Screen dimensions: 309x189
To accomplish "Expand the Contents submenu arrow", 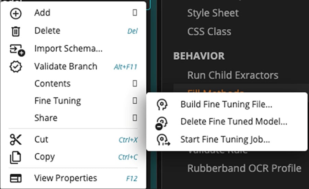I will [x=135, y=84].
